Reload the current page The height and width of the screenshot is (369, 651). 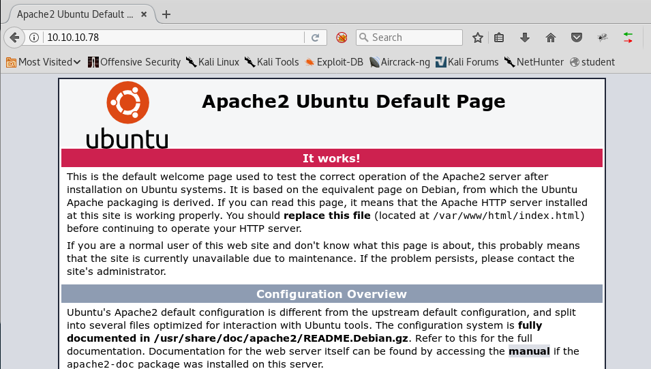[x=316, y=38]
